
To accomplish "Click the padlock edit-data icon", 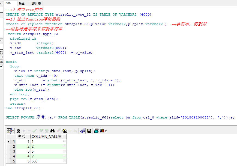I will coord(19,131).
